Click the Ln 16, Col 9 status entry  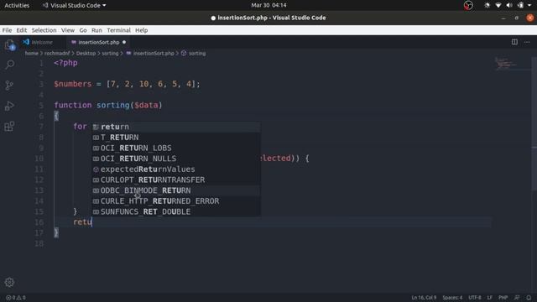tap(424, 298)
